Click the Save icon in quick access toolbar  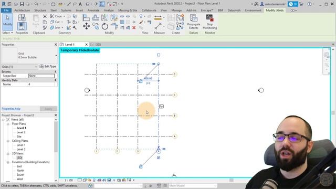[22, 4]
